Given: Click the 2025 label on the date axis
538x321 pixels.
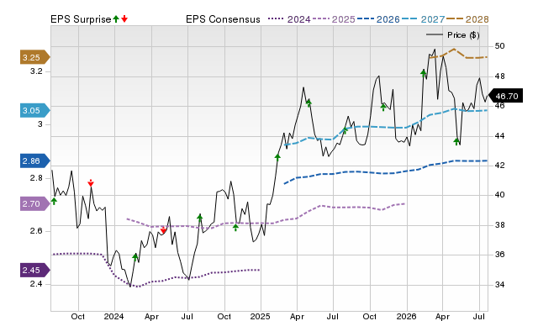Looking at the screenshot, I should coord(260,316).
